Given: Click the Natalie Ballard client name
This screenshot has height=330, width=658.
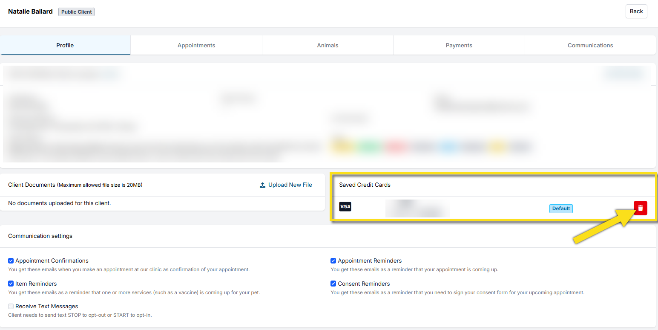Looking at the screenshot, I should click(30, 12).
